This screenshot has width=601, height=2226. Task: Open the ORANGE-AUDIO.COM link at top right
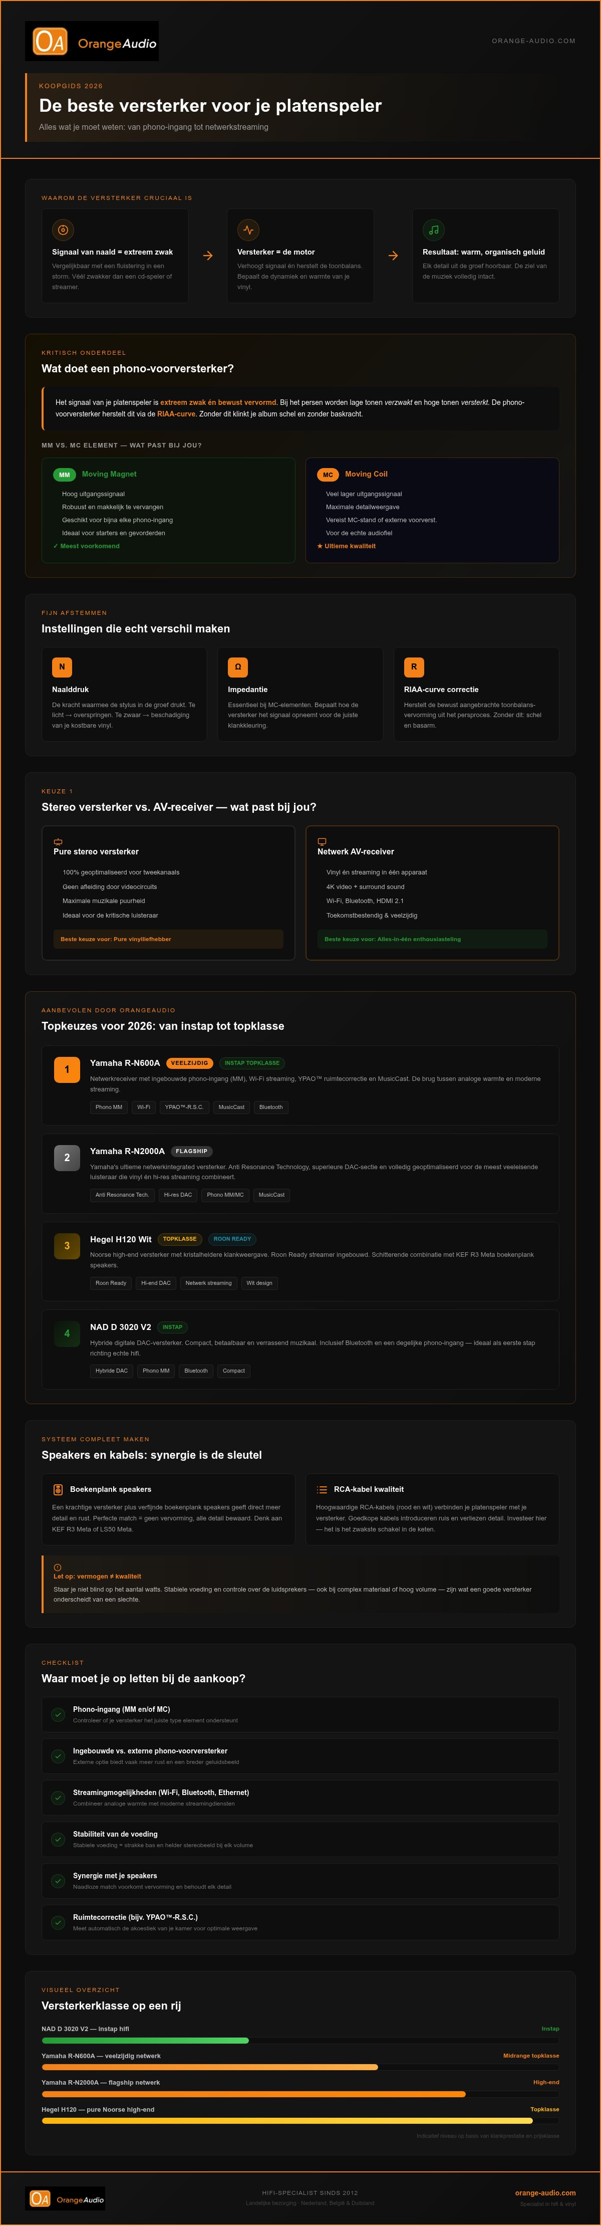(x=533, y=41)
